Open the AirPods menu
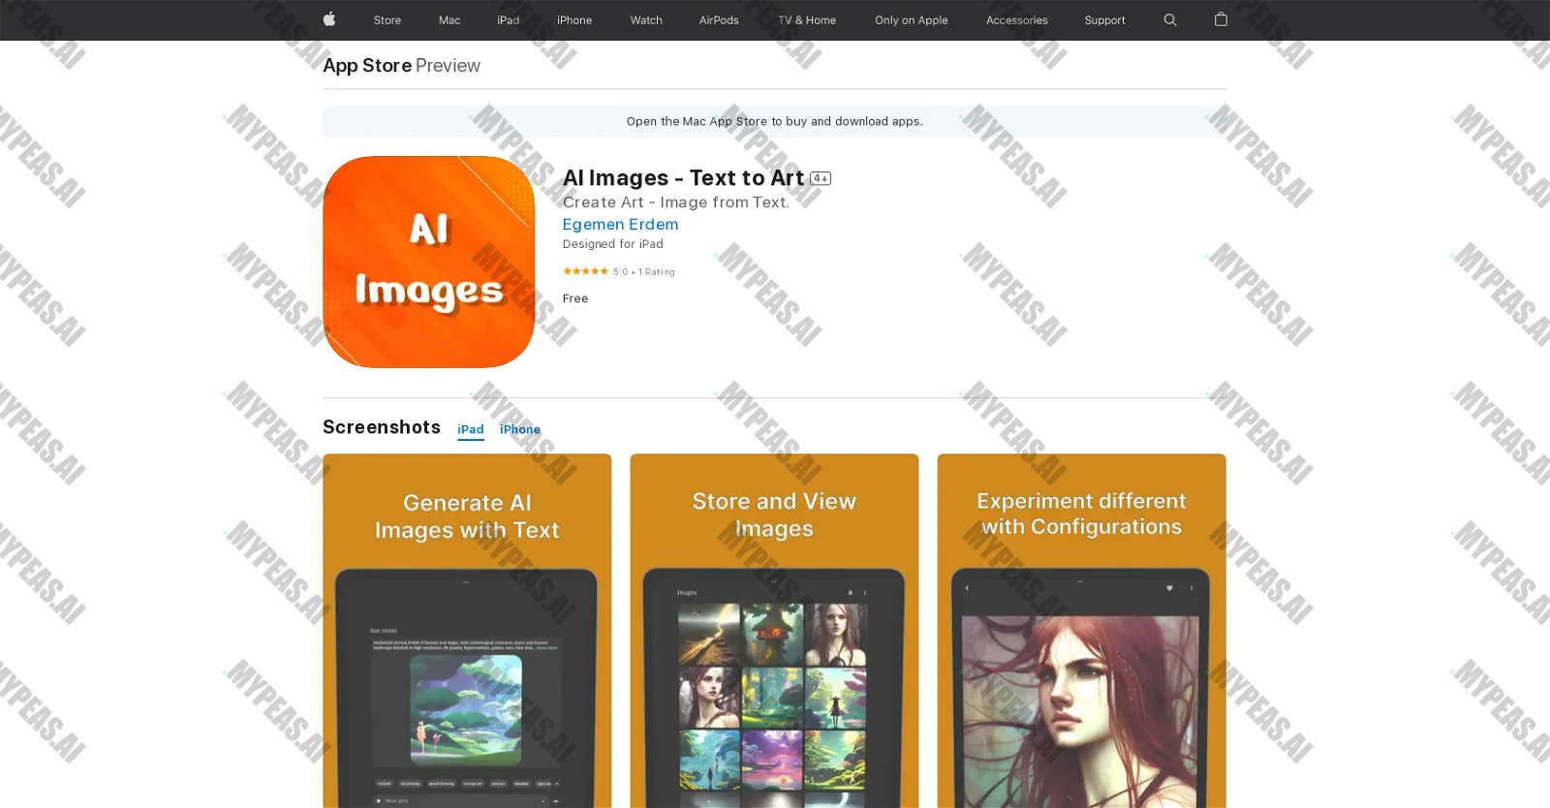 719,20
